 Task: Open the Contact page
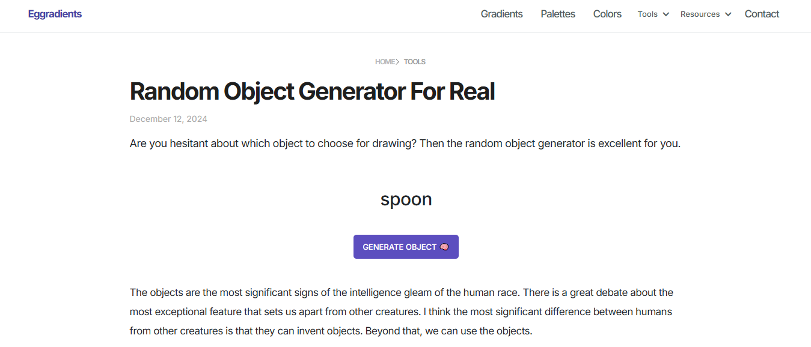pyautogui.click(x=762, y=14)
